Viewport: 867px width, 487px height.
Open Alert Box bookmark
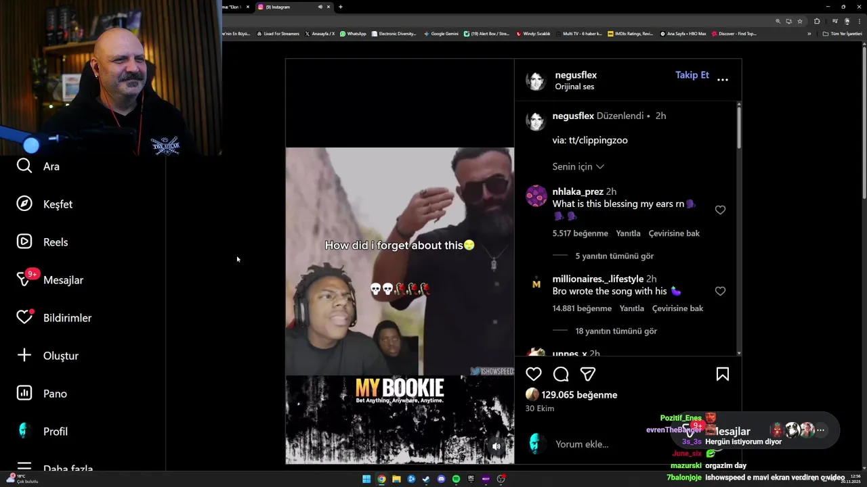[486, 34]
